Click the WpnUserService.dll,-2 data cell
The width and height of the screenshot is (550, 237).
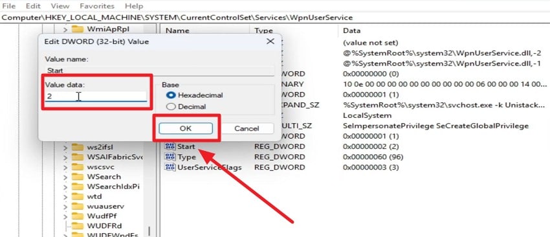pos(441,53)
